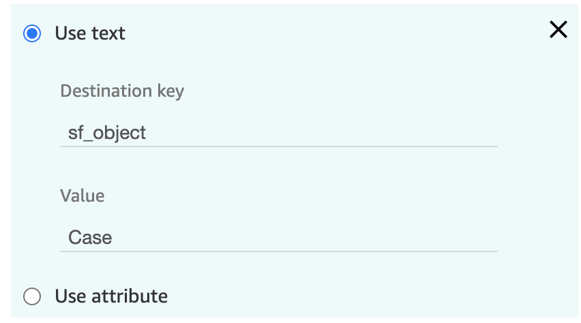581x323 pixels.
Task: Click empty area right of Case text
Action: pos(304,238)
